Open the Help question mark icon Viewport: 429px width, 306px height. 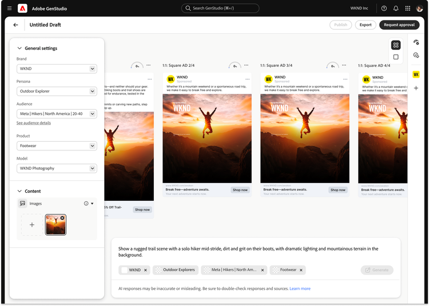[x=384, y=9]
